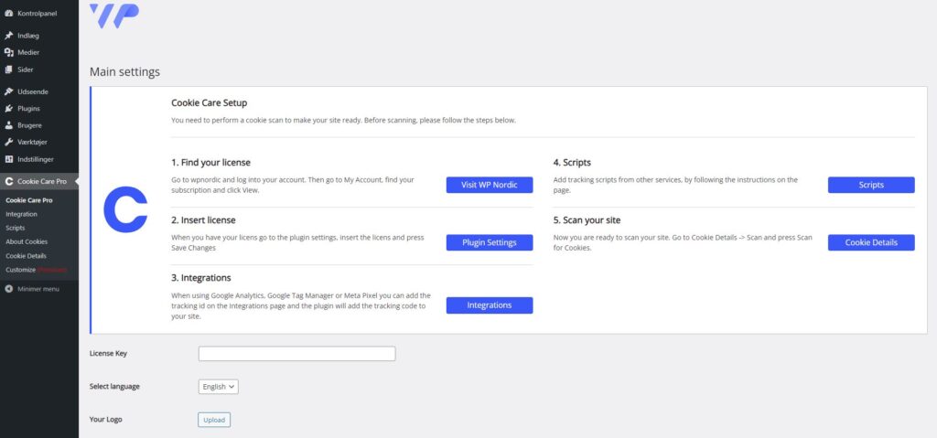The image size is (937, 438).
Task: Open Scripts submenu item in sidebar
Action: 16,228
